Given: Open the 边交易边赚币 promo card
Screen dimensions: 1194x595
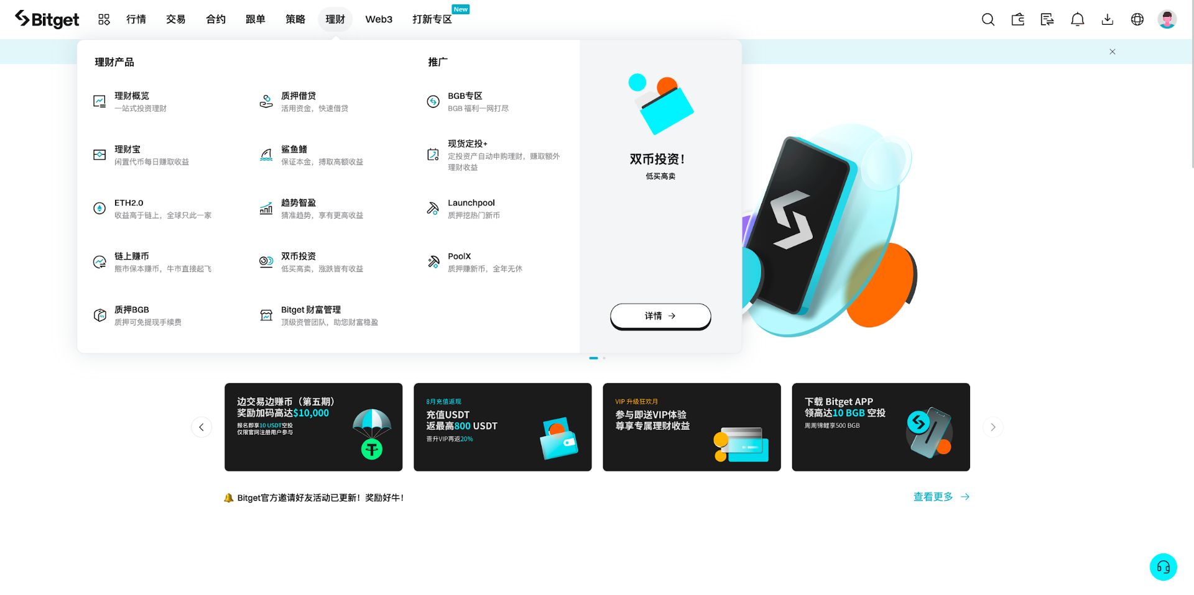Looking at the screenshot, I should click(x=313, y=427).
